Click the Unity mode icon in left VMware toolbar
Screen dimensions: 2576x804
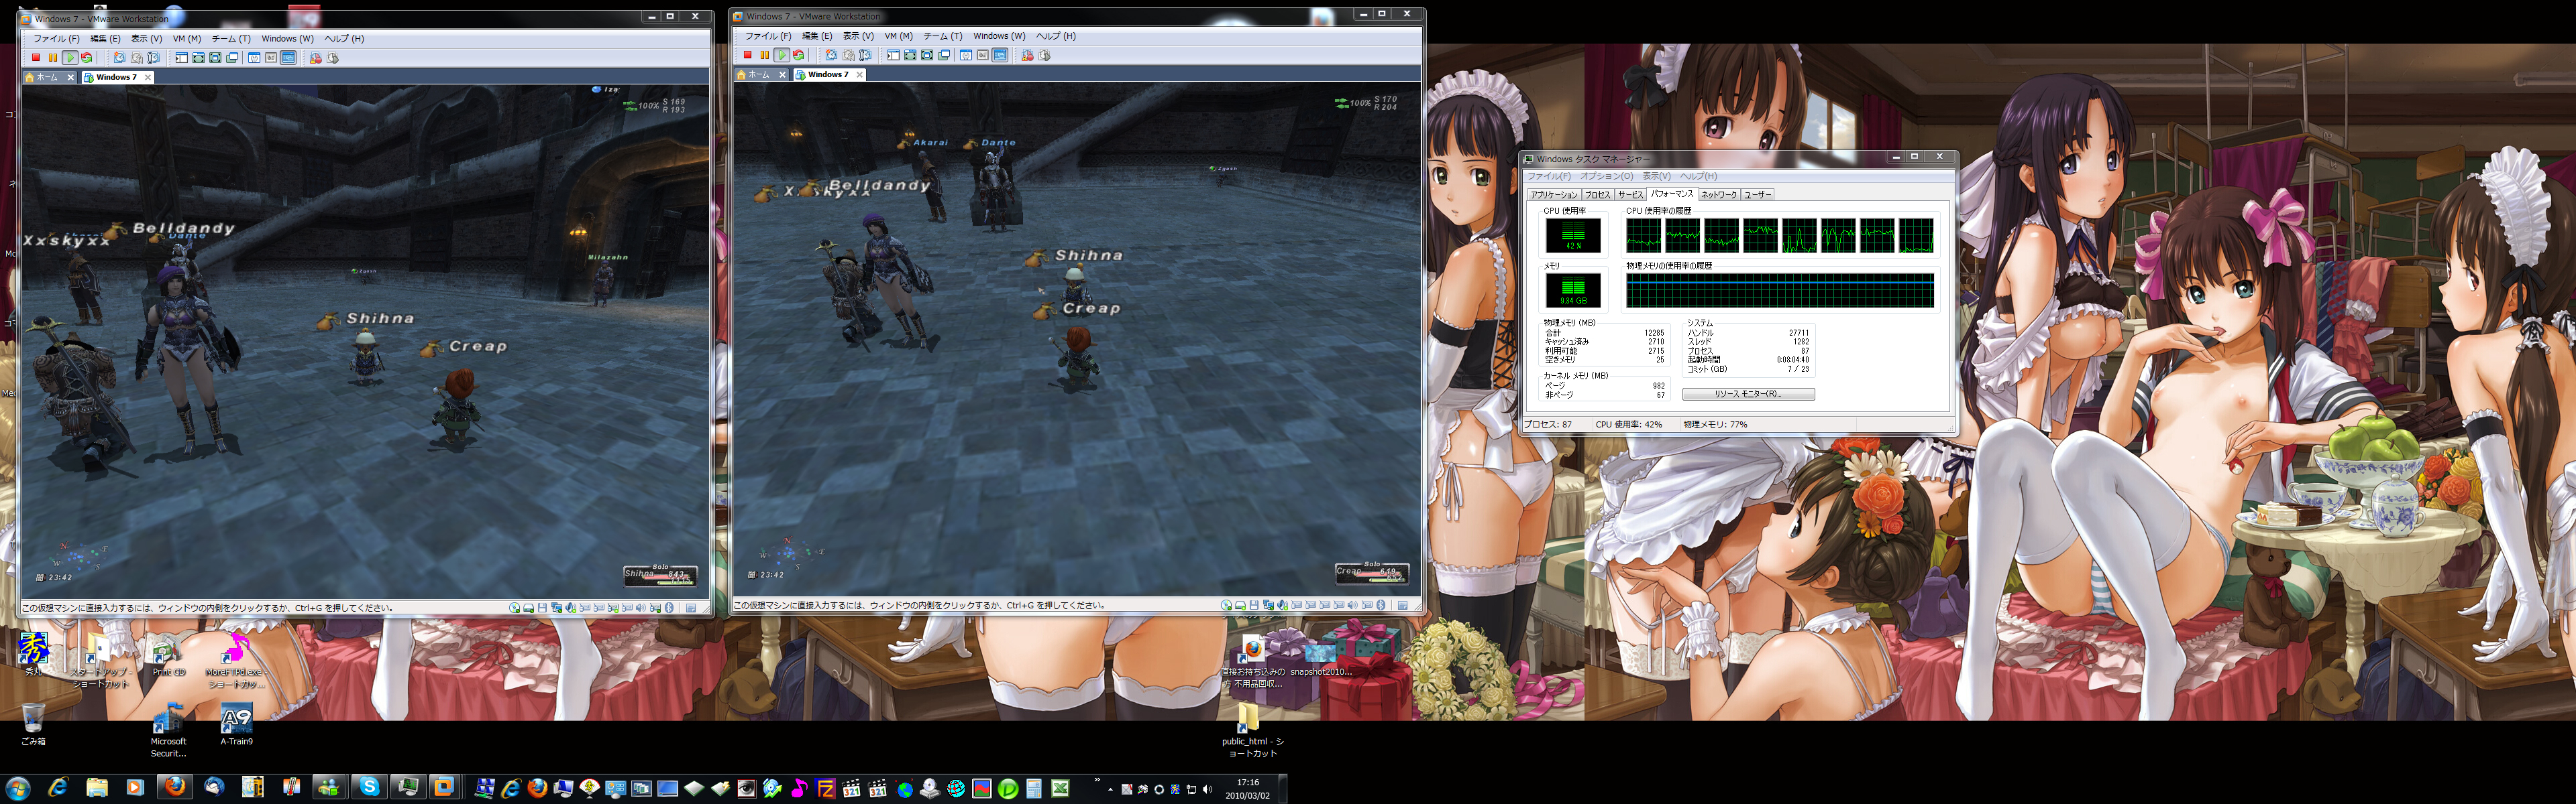[232, 58]
